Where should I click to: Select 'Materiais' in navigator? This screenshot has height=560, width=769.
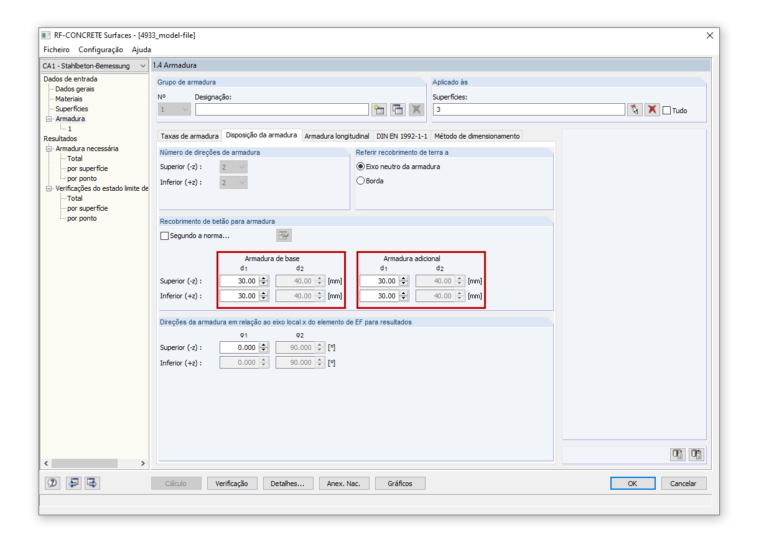(x=68, y=99)
